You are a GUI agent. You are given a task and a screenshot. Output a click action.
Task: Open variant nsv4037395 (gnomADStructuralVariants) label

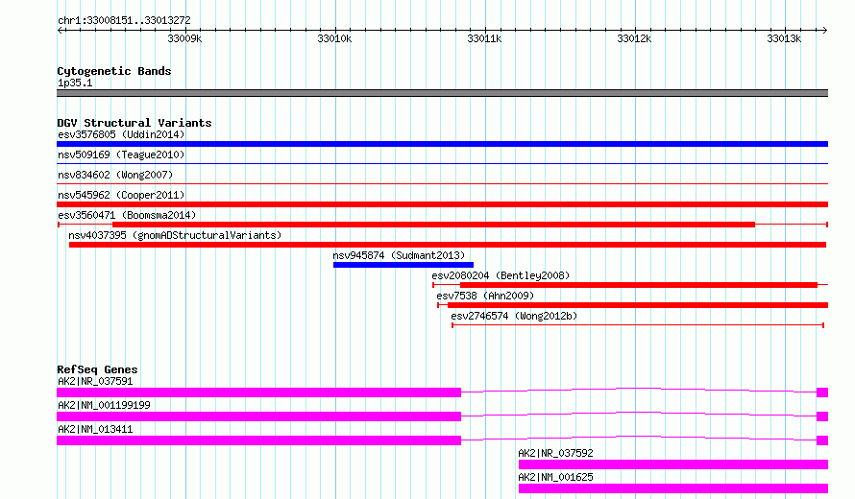[x=175, y=235]
